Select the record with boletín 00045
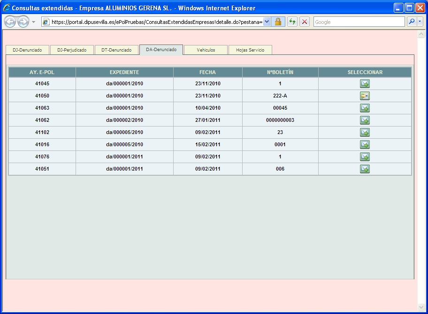This screenshot has width=428, height=314. point(365,108)
